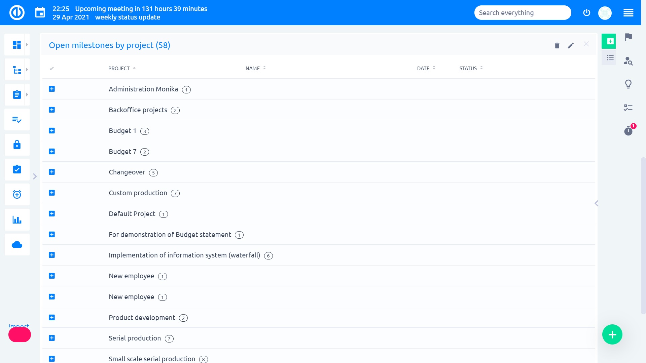Open the bar chart icon in sidebar

tap(17, 220)
